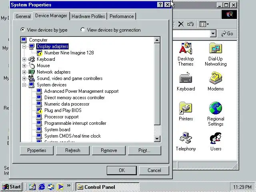
Task: Select Programmable interrupt controller entry
Action: [x=75, y=123]
